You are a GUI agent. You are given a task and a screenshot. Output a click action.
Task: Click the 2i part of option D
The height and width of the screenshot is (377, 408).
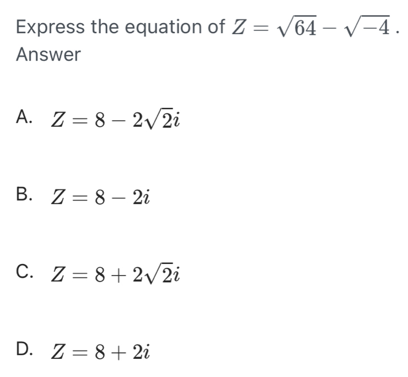click(x=141, y=352)
